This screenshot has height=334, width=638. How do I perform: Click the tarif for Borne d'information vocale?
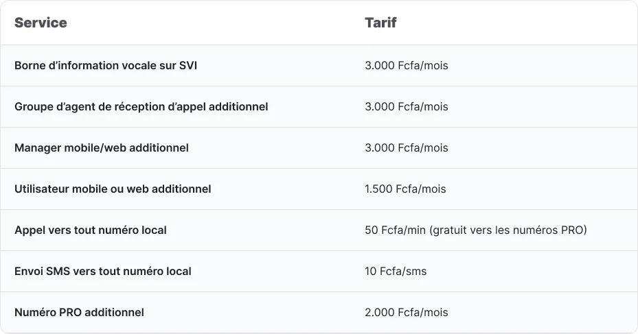point(406,66)
